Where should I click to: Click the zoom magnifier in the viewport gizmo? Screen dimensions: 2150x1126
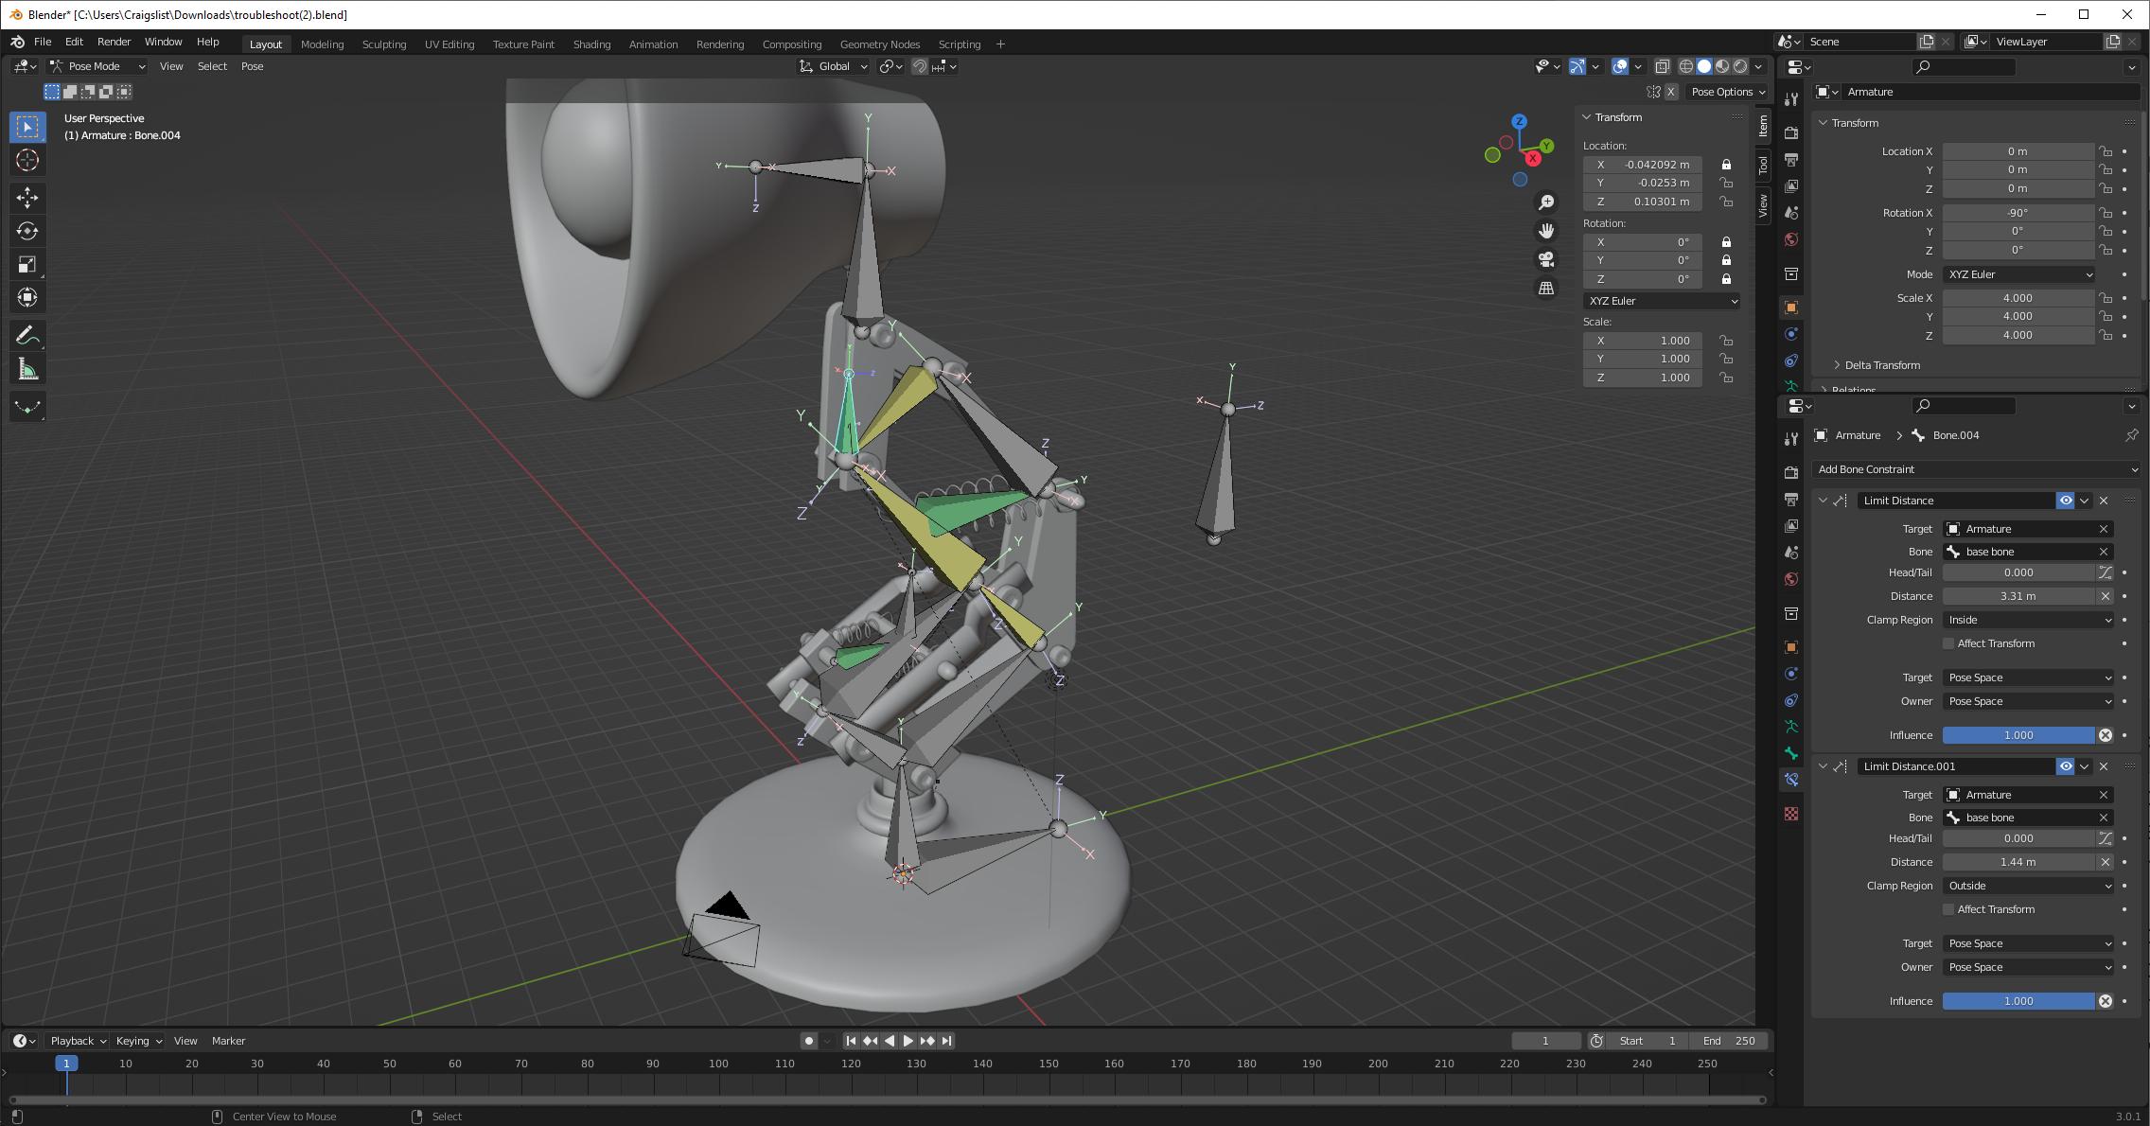coord(1546,202)
